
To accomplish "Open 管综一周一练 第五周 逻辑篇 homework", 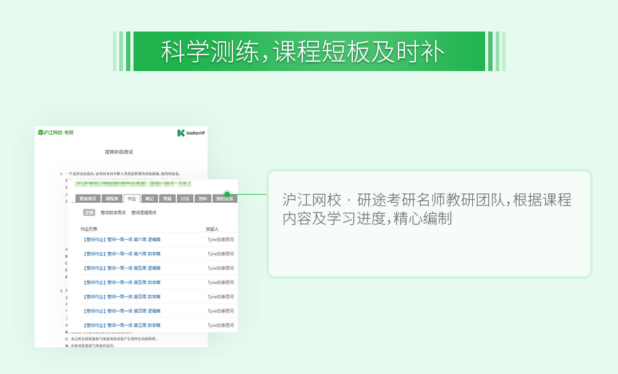I will coord(122,268).
